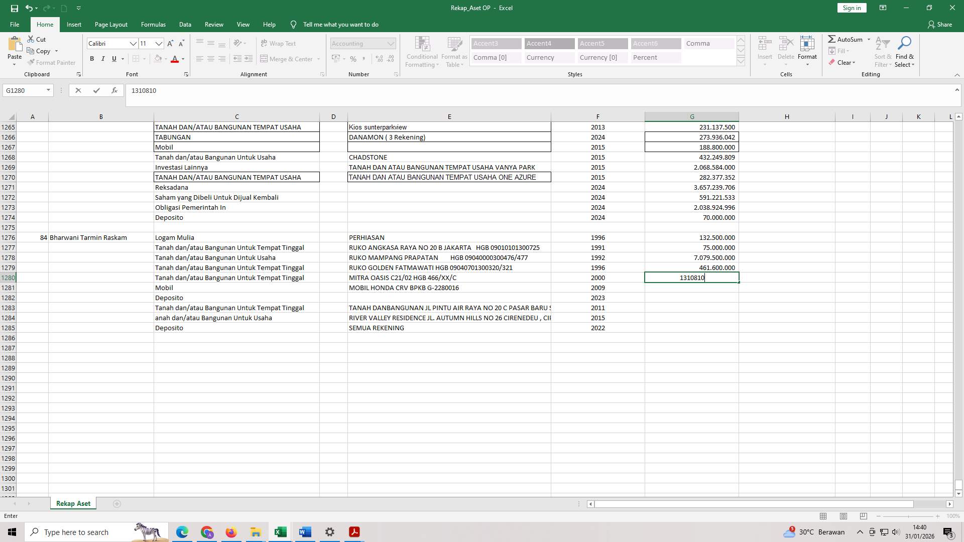The height and width of the screenshot is (542, 964).
Task: Open the Format as Table gallery
Action: tap(453, 52)
